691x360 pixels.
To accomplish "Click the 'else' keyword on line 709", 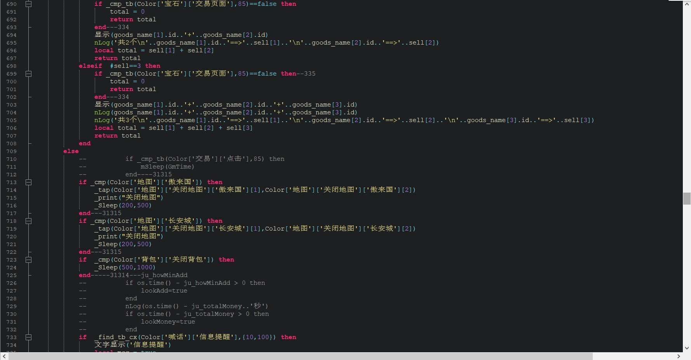I will coord(71,151).
